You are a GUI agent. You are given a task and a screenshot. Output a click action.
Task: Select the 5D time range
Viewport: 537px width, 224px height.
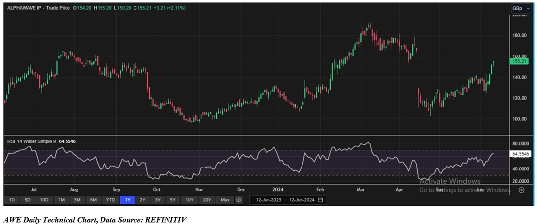coord(28,200)
